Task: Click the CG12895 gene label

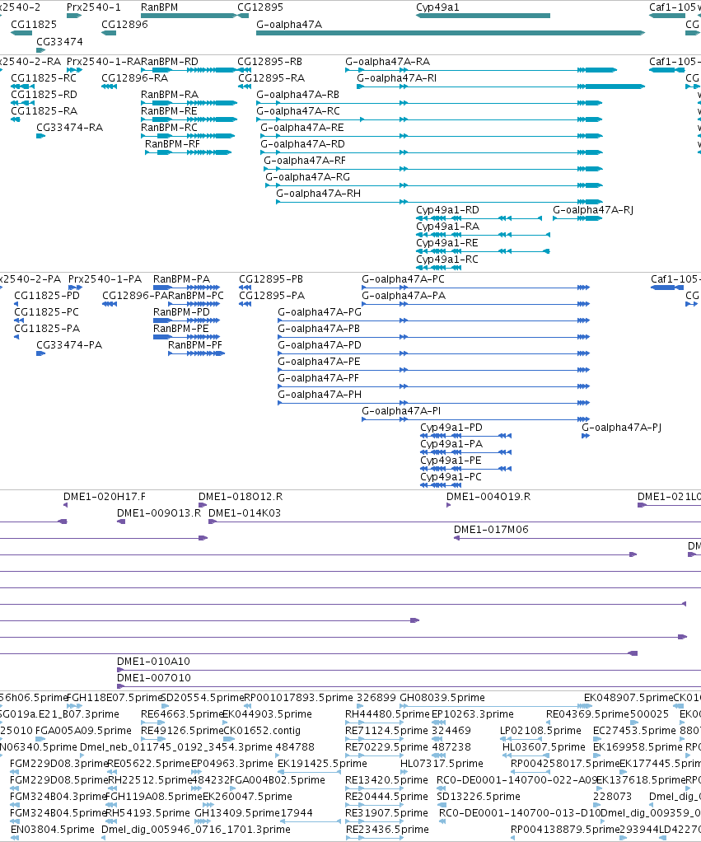Action: click(260, 7)
